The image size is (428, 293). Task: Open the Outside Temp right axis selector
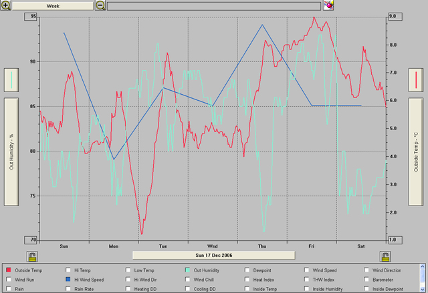[x=417, y=152]
